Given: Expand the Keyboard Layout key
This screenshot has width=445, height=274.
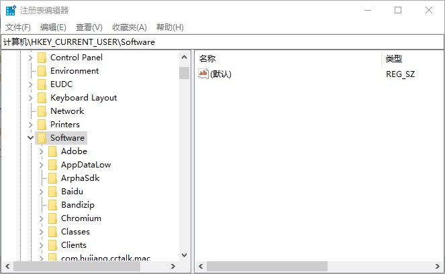Looking at the screenshot, I should pos(30,98).
